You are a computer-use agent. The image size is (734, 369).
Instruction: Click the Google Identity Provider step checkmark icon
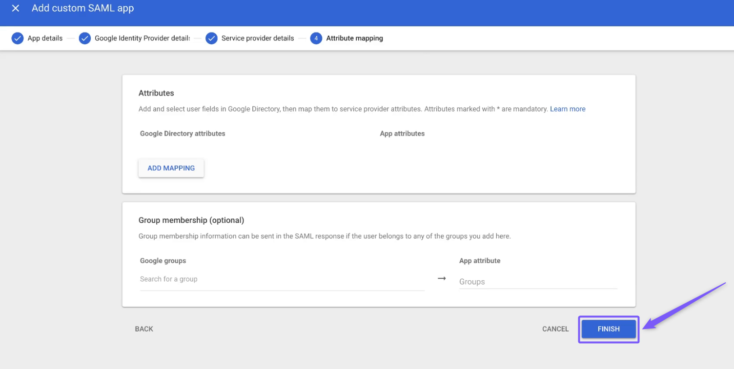85,38
